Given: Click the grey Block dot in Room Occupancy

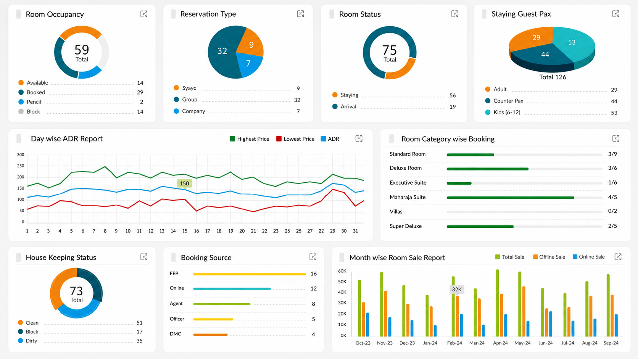Looking at the screenshot, I should click(21, 111).
